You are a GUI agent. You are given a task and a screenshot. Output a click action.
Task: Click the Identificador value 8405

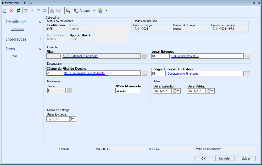click(50, 29)
